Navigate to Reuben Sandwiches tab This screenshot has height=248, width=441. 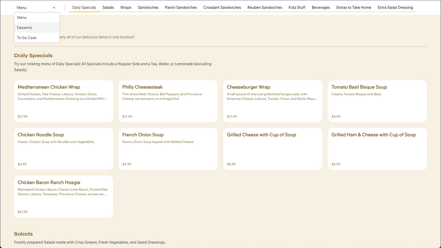pos(265,7)
